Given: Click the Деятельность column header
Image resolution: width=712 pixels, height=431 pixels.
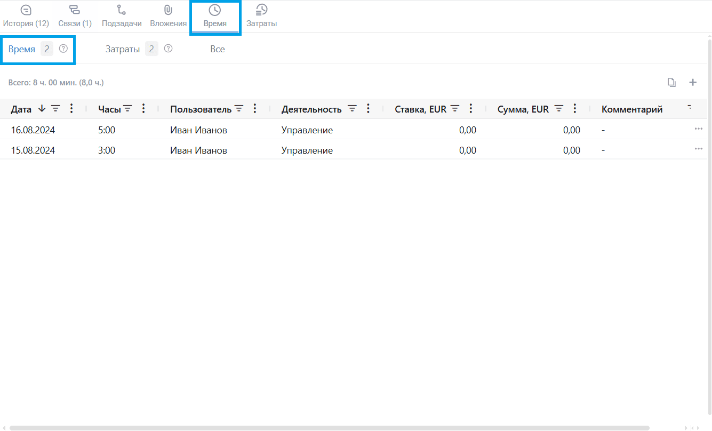Looking at the screenshot, I should pyautogui.click(x=311, y=109).
